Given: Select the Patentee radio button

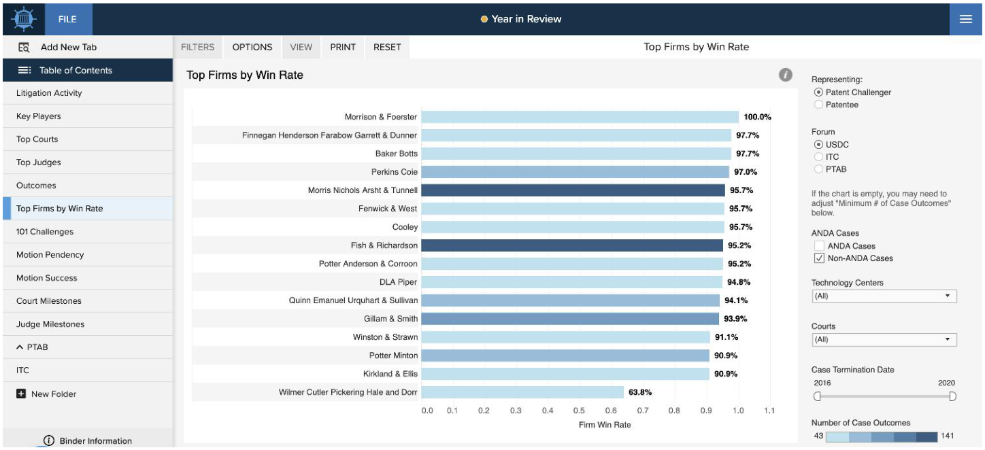Looking at the screenshot, I should 818,105.
